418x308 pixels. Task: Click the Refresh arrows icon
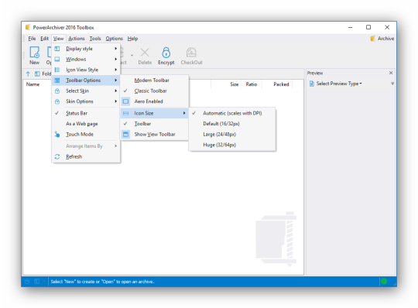(57, 156)
